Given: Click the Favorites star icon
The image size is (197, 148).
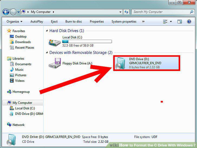Looking at the screenshot, I should pyautogui.click(x=9, y=31).
